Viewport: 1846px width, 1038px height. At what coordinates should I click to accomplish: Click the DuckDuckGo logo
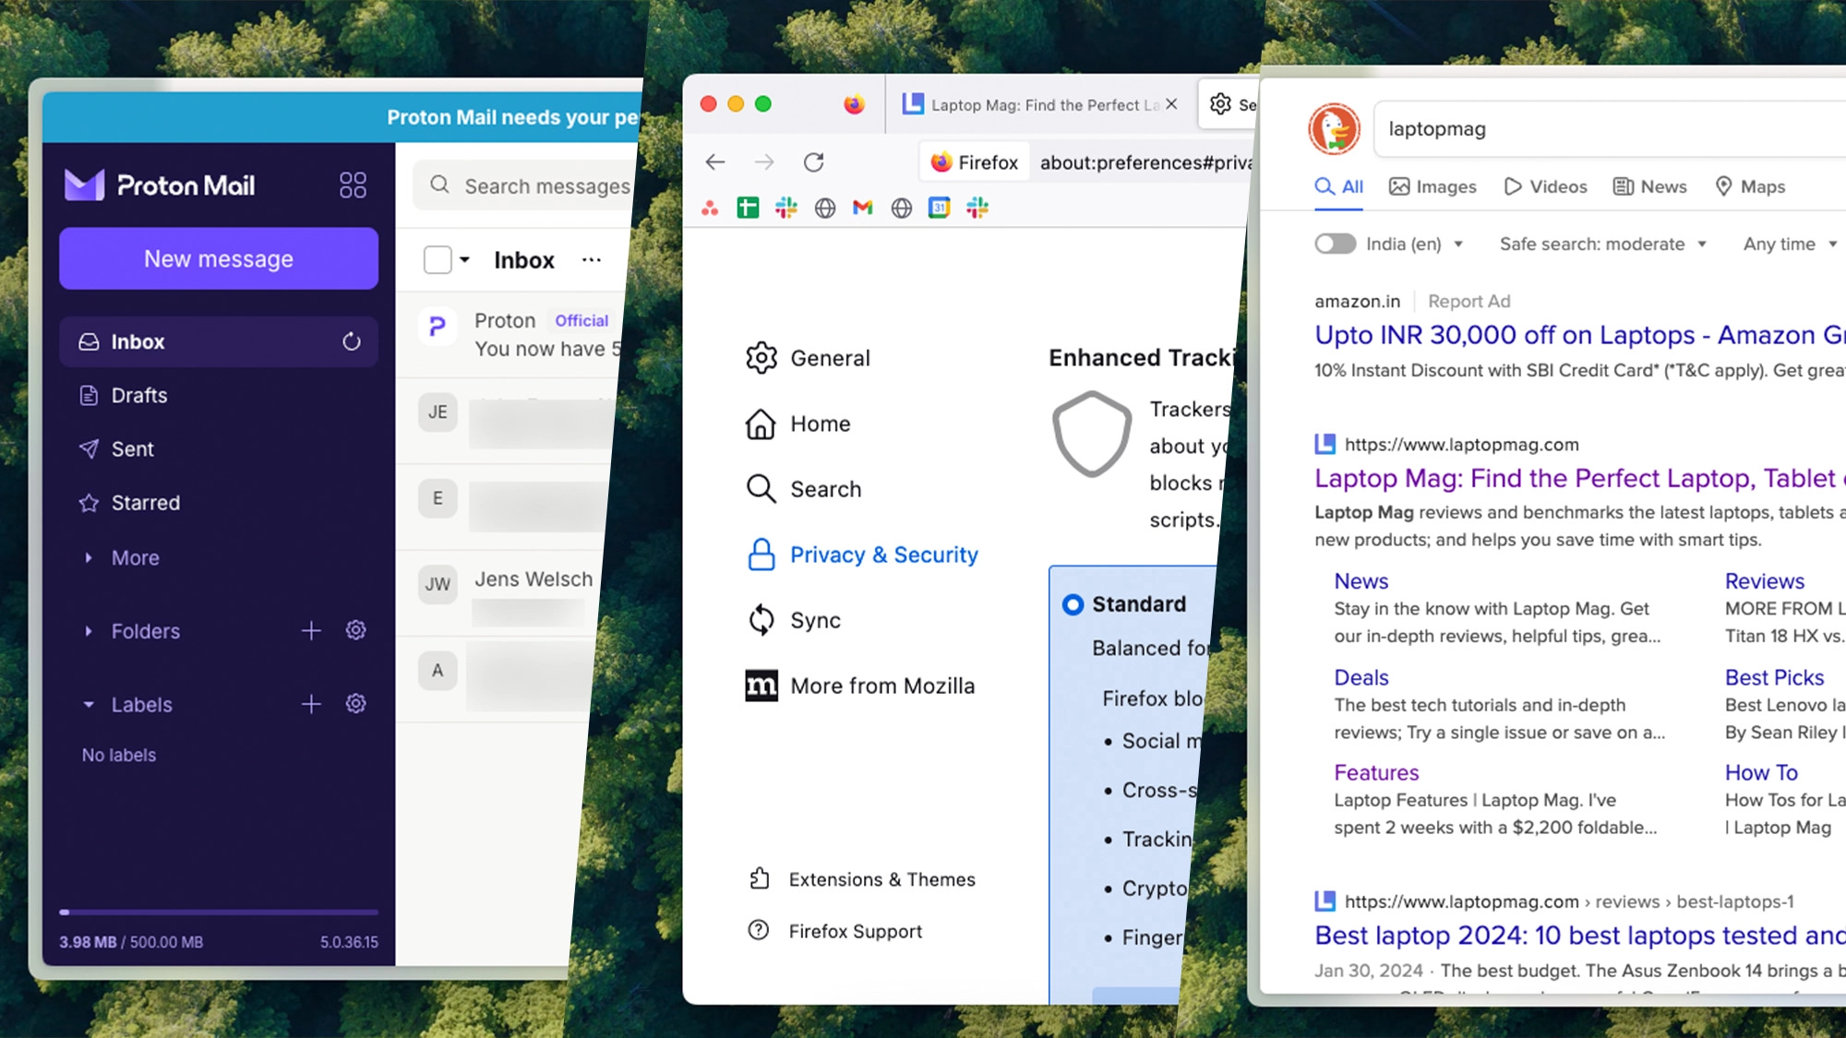pos(1334,129)
